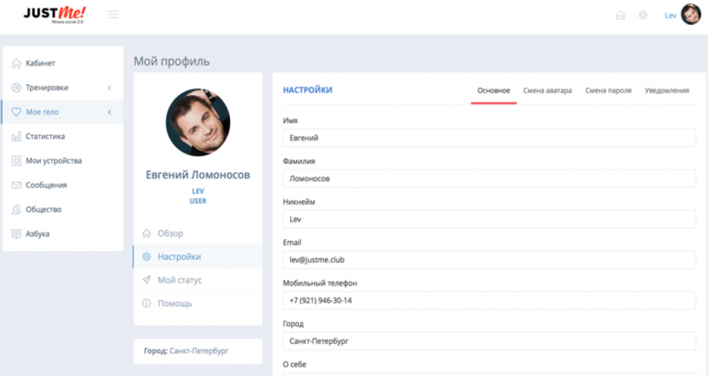Switch to the Смена аватара tab
Screen dimensions: 709x376
[x=548, y=91]
